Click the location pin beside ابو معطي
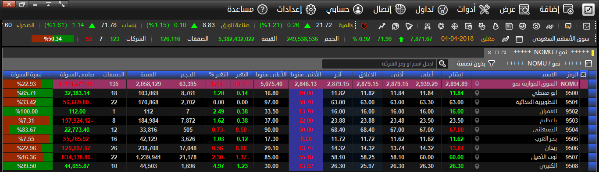 477,93
